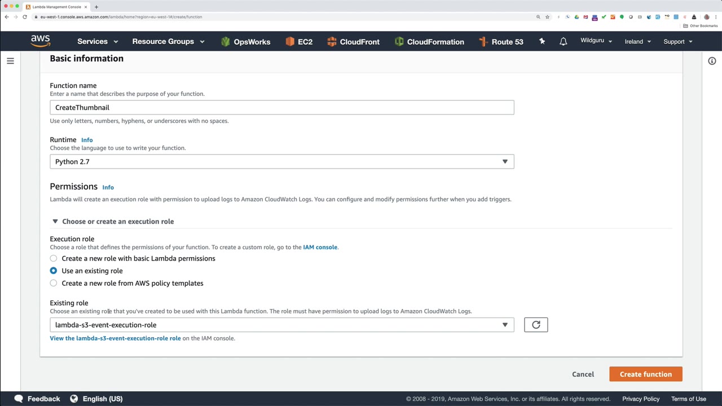Open the AWS home logo
Viewport: 722px width, 406px height.
coord(41,41)
